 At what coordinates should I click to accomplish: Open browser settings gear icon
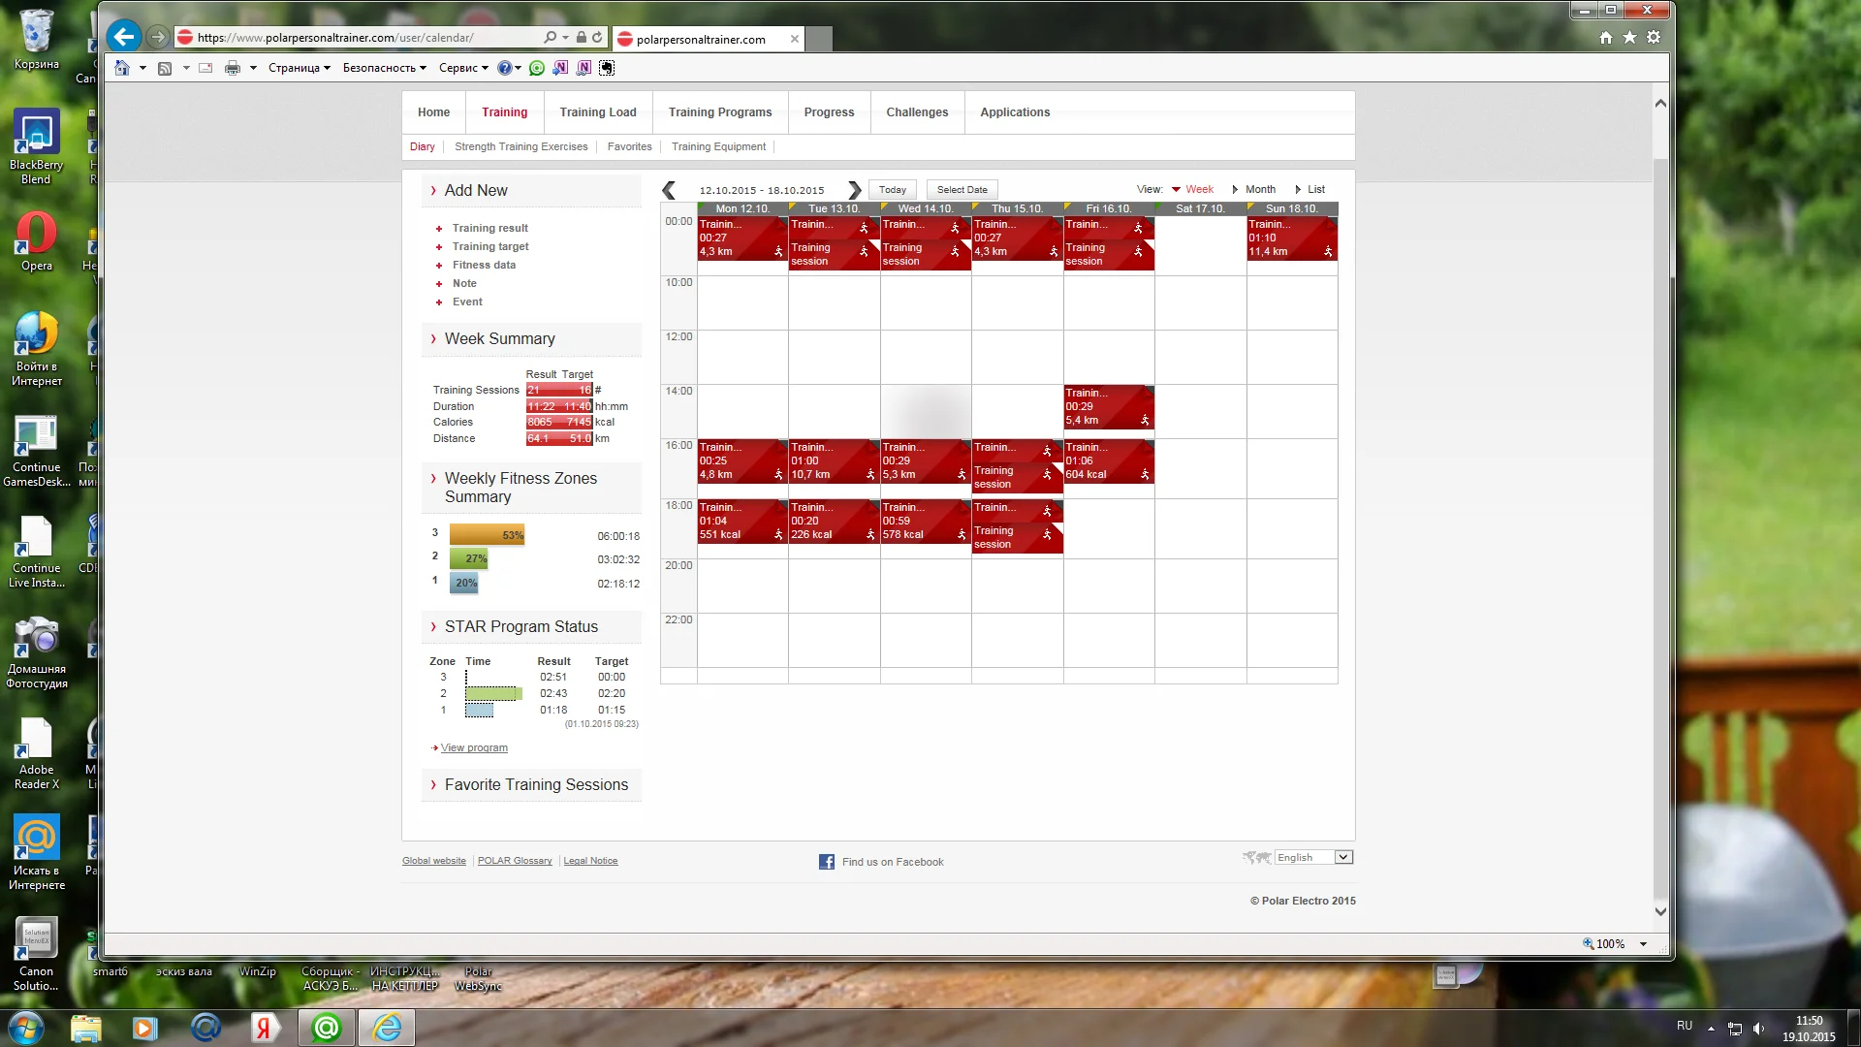1654,38
